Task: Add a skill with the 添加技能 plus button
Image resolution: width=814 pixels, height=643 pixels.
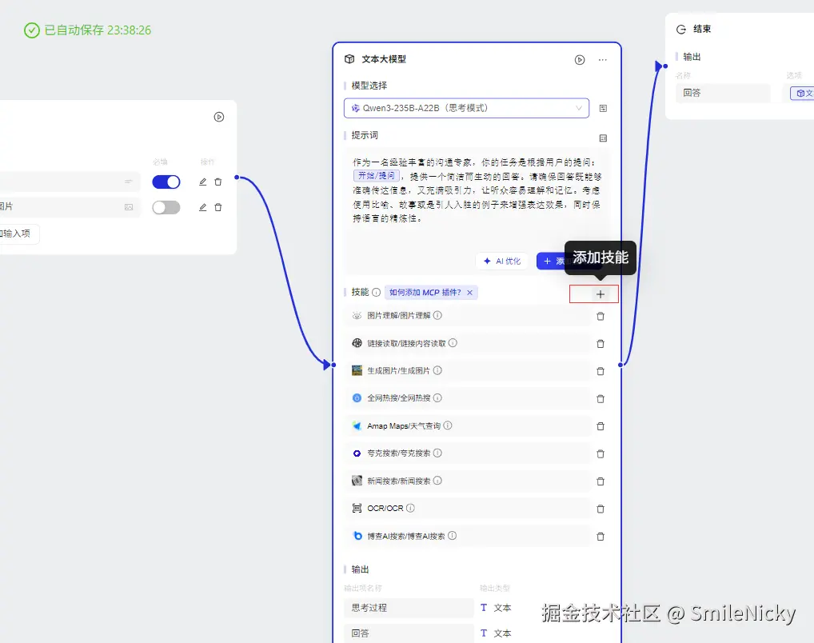Action: point(594,293)
